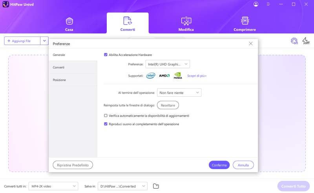Viewport: 314px width, 193px height.
Task: Open the output folder icon
Action: (156, 186)
